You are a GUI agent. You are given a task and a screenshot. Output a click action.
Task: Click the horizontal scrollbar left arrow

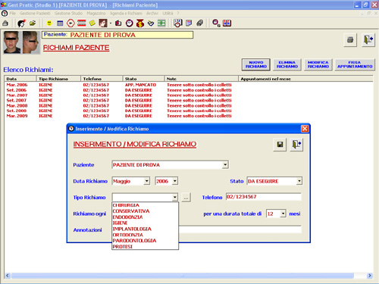(x=8, y=276)
